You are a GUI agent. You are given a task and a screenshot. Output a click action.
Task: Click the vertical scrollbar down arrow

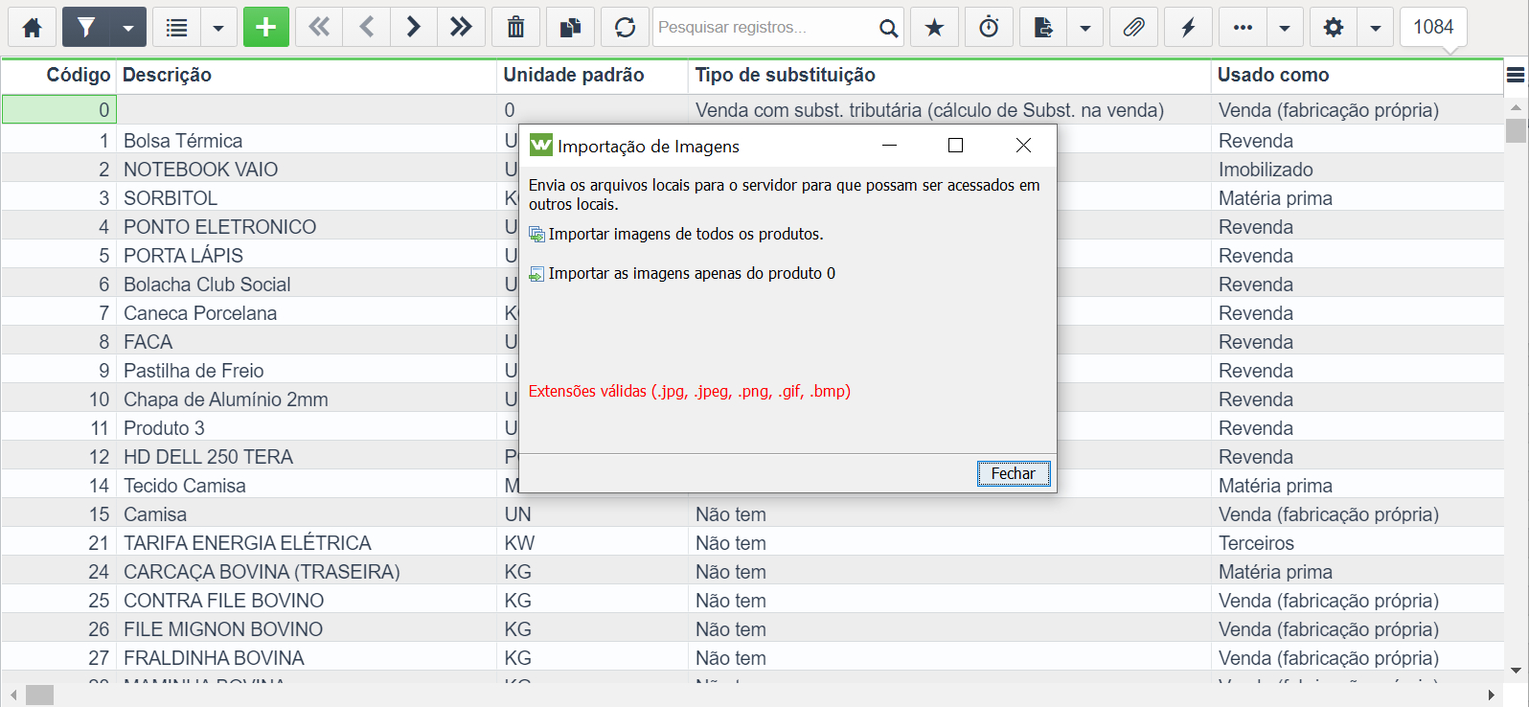(1516, 671)
